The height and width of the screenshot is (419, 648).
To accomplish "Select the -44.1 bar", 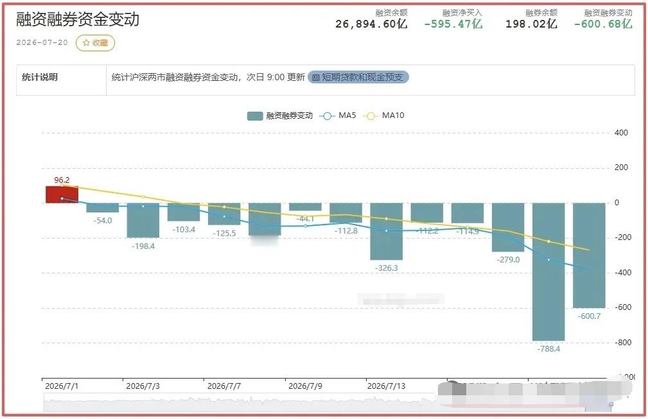I will click(306, 207).
